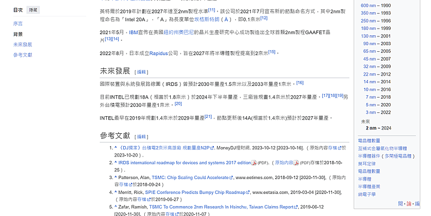Go to 未來發展 in contents sidebar
Viewport: 431px width, 216px height.
click(23, 45)
